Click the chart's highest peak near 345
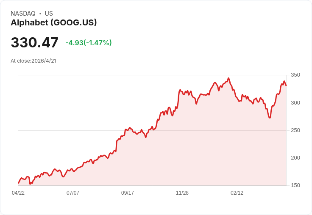 [x=228, y=78]
